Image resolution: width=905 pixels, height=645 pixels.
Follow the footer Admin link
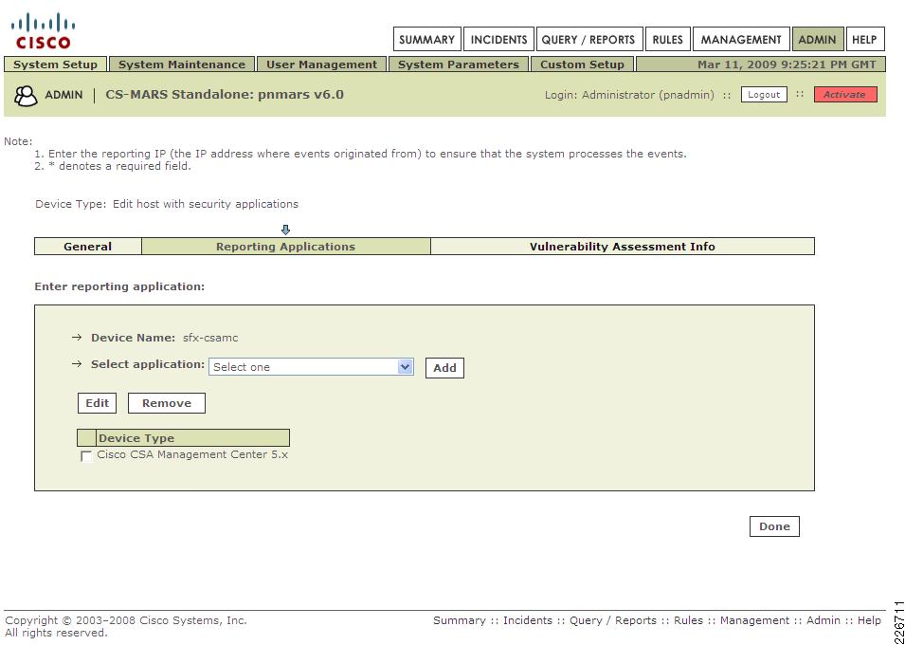pos(824,620)
